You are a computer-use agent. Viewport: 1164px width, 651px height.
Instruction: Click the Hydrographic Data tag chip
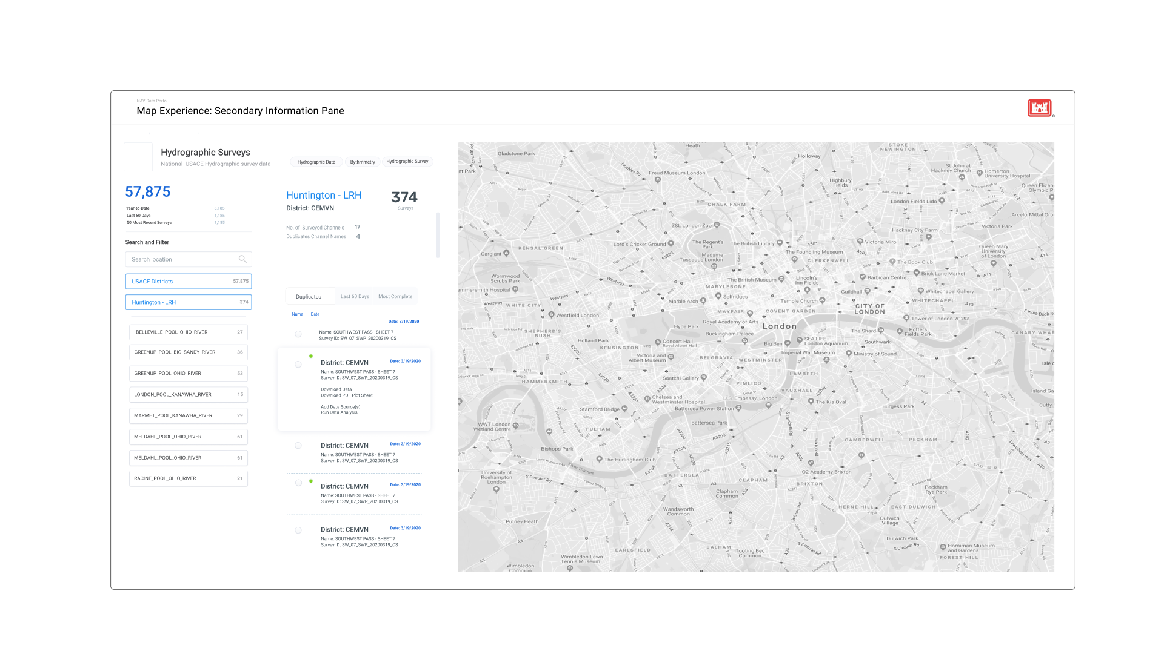pos(316,162)
